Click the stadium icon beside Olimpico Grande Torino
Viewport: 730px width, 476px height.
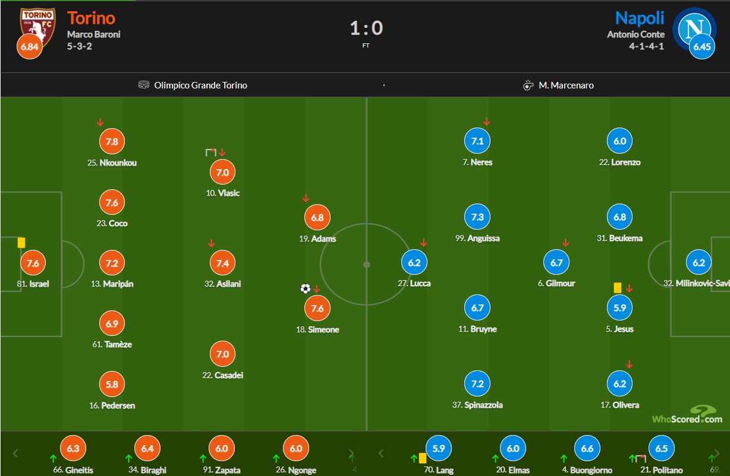144,85
